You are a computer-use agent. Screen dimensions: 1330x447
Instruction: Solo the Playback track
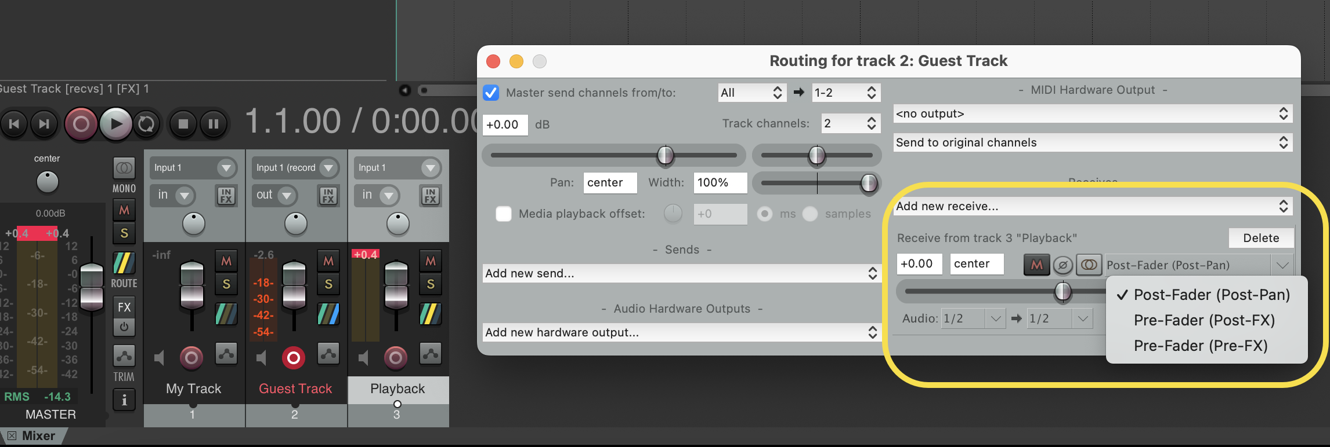click(430, 284)
